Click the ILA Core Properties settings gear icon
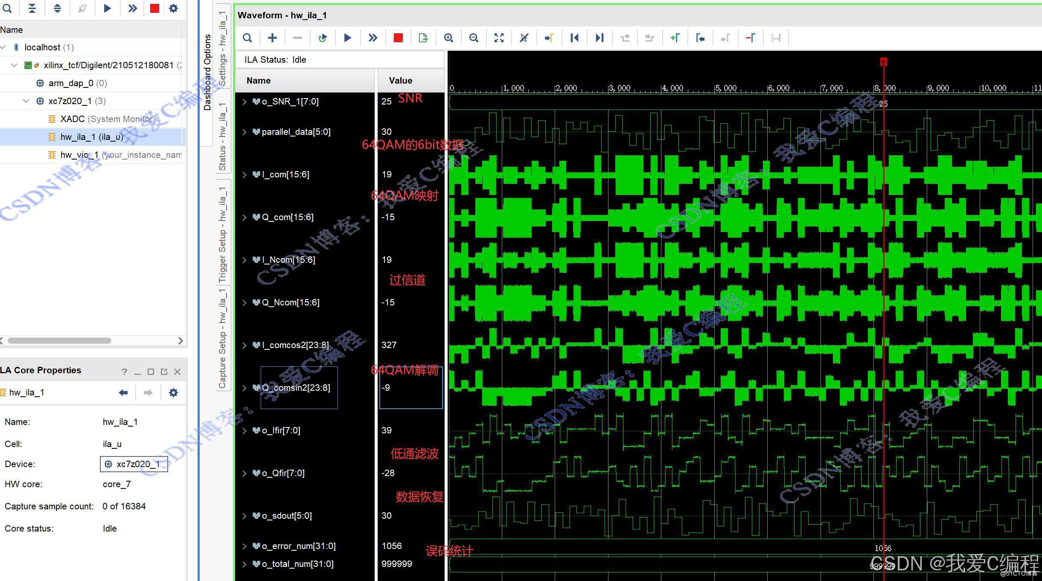 click(173, 392)
